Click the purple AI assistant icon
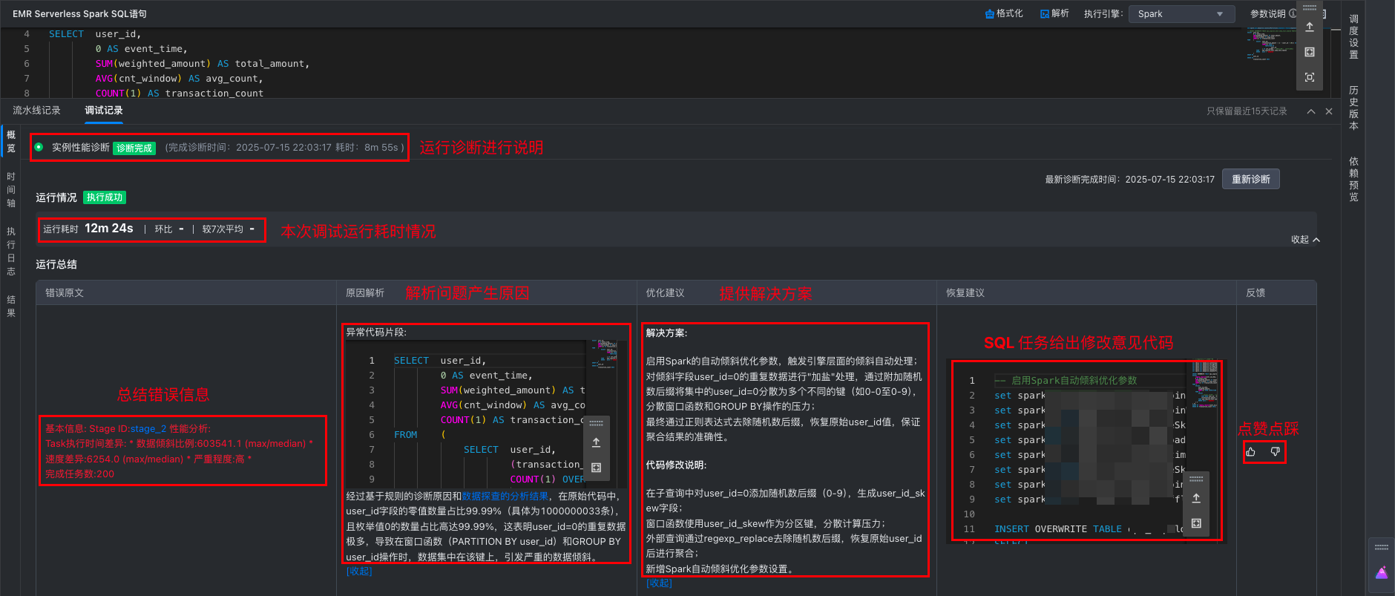The height and width of the screenshot is (596, 1395). pos(1381,573)
